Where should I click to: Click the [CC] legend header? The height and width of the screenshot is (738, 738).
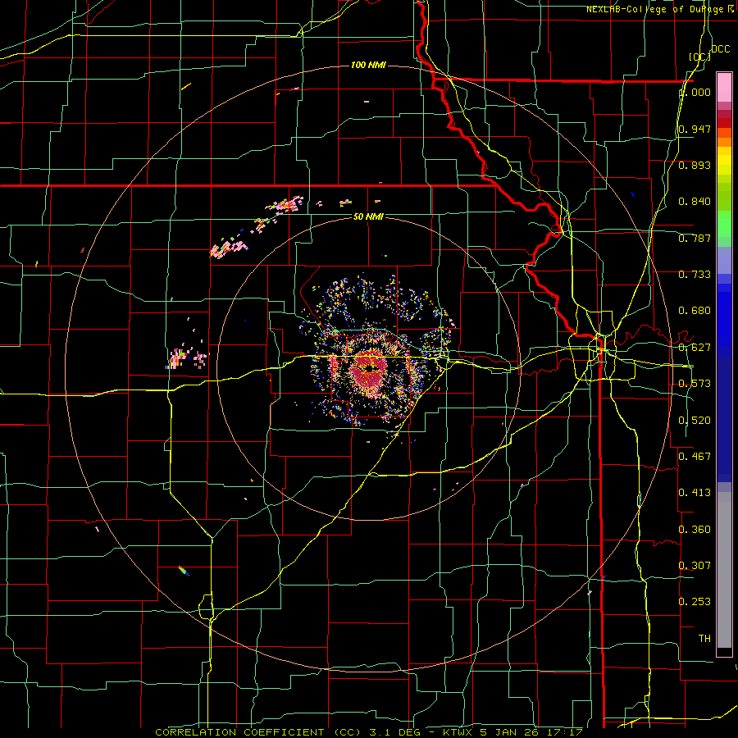coord(699,57)
